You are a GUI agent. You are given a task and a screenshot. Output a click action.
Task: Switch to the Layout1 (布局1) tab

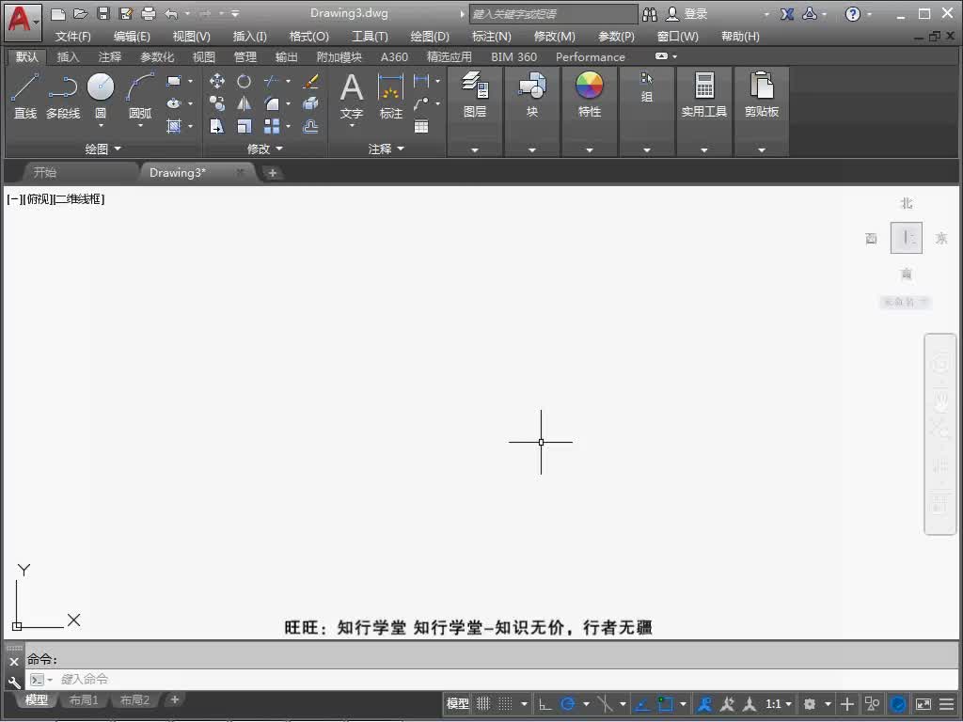[84, 699]
